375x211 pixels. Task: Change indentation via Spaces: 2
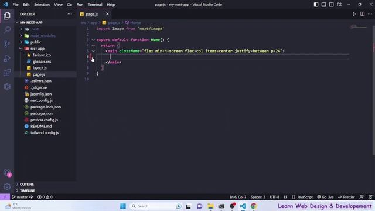[x=258, y=197]
